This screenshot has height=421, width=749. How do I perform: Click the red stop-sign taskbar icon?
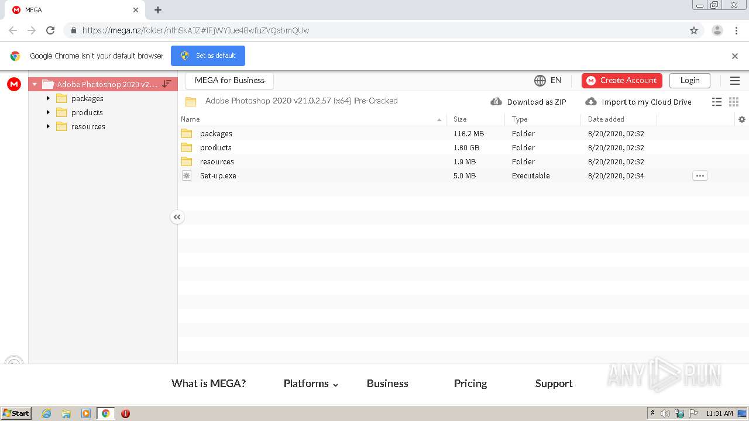coord(125,413)
